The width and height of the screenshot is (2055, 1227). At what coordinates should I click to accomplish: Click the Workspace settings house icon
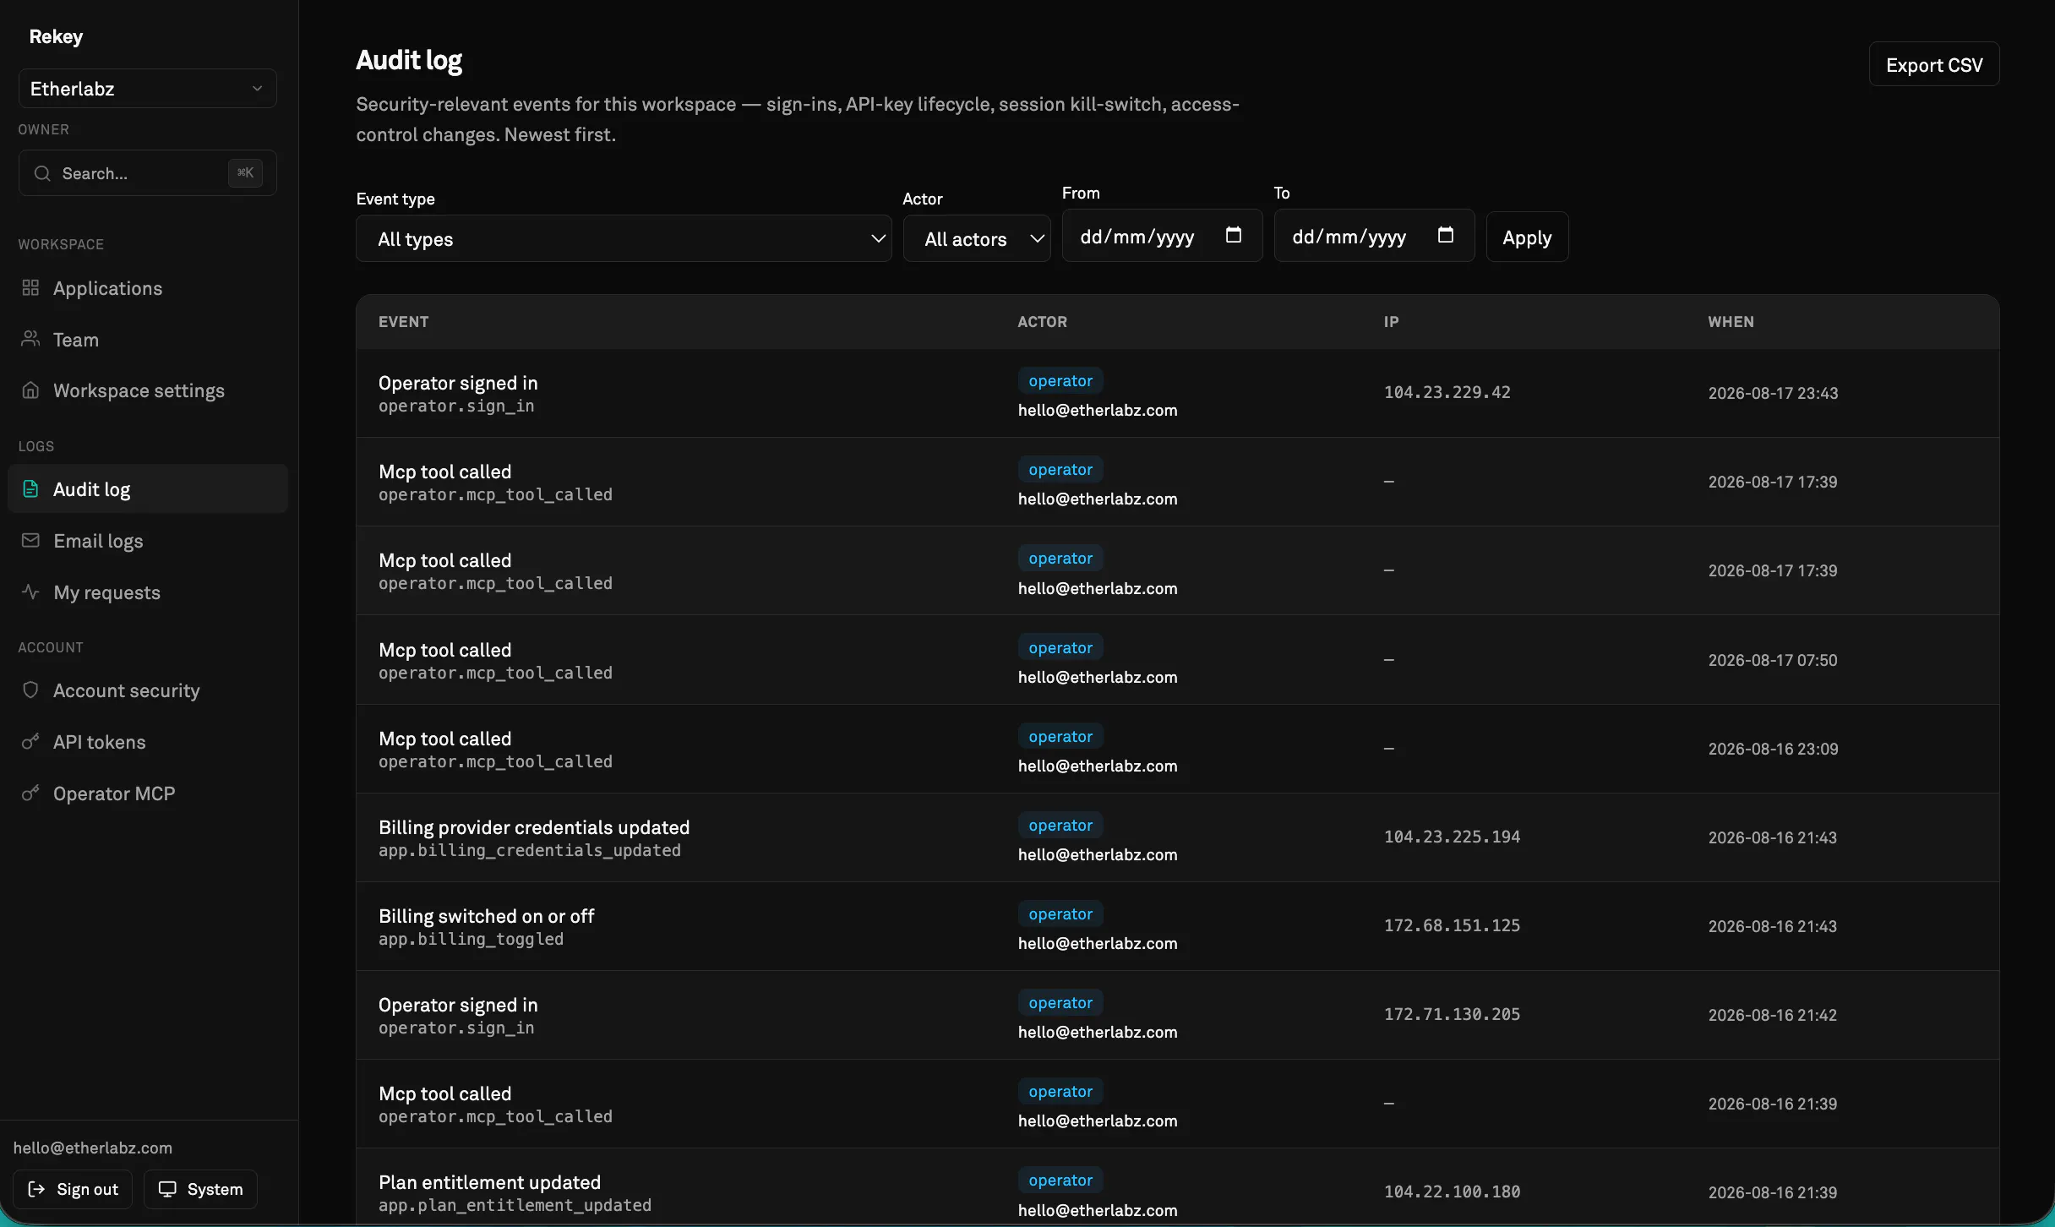pos(30,390)
